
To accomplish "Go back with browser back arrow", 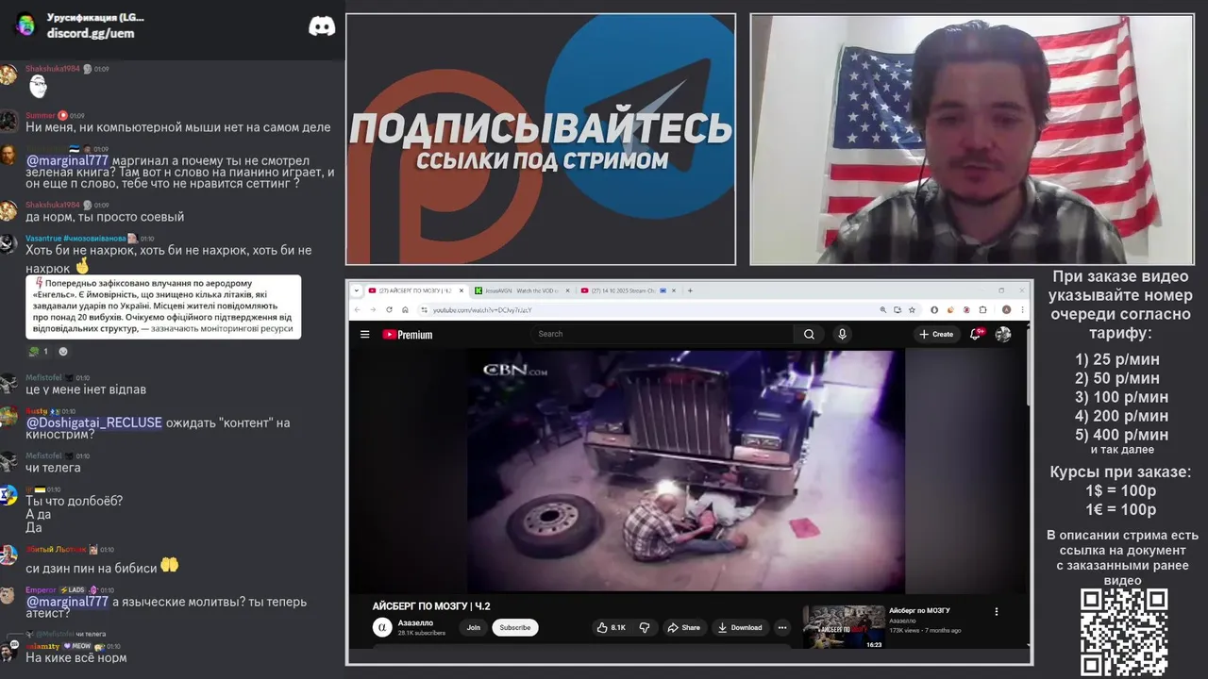I will pos(357,309).
